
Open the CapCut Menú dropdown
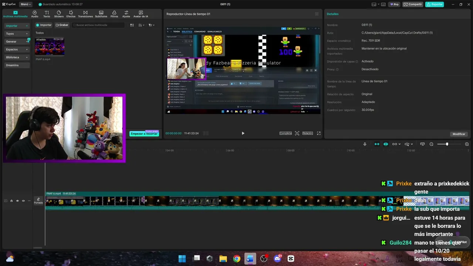[x=26, y=4]
